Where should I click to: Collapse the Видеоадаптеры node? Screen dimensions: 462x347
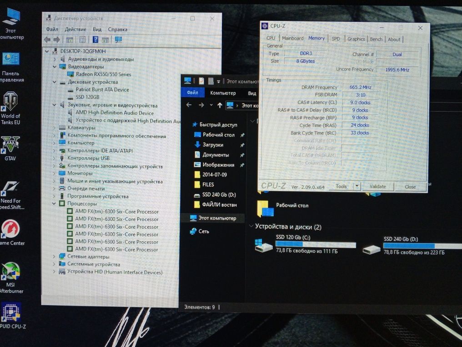point(54,66)
